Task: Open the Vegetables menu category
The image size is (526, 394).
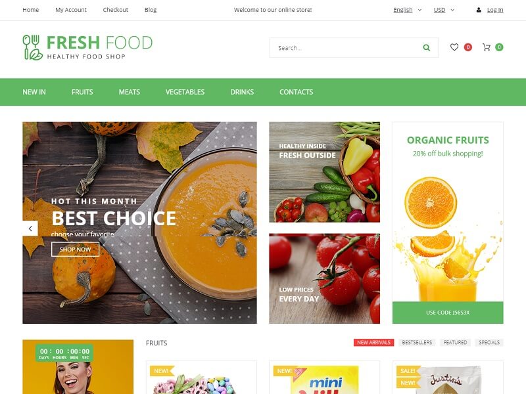Action: [185, 92]
